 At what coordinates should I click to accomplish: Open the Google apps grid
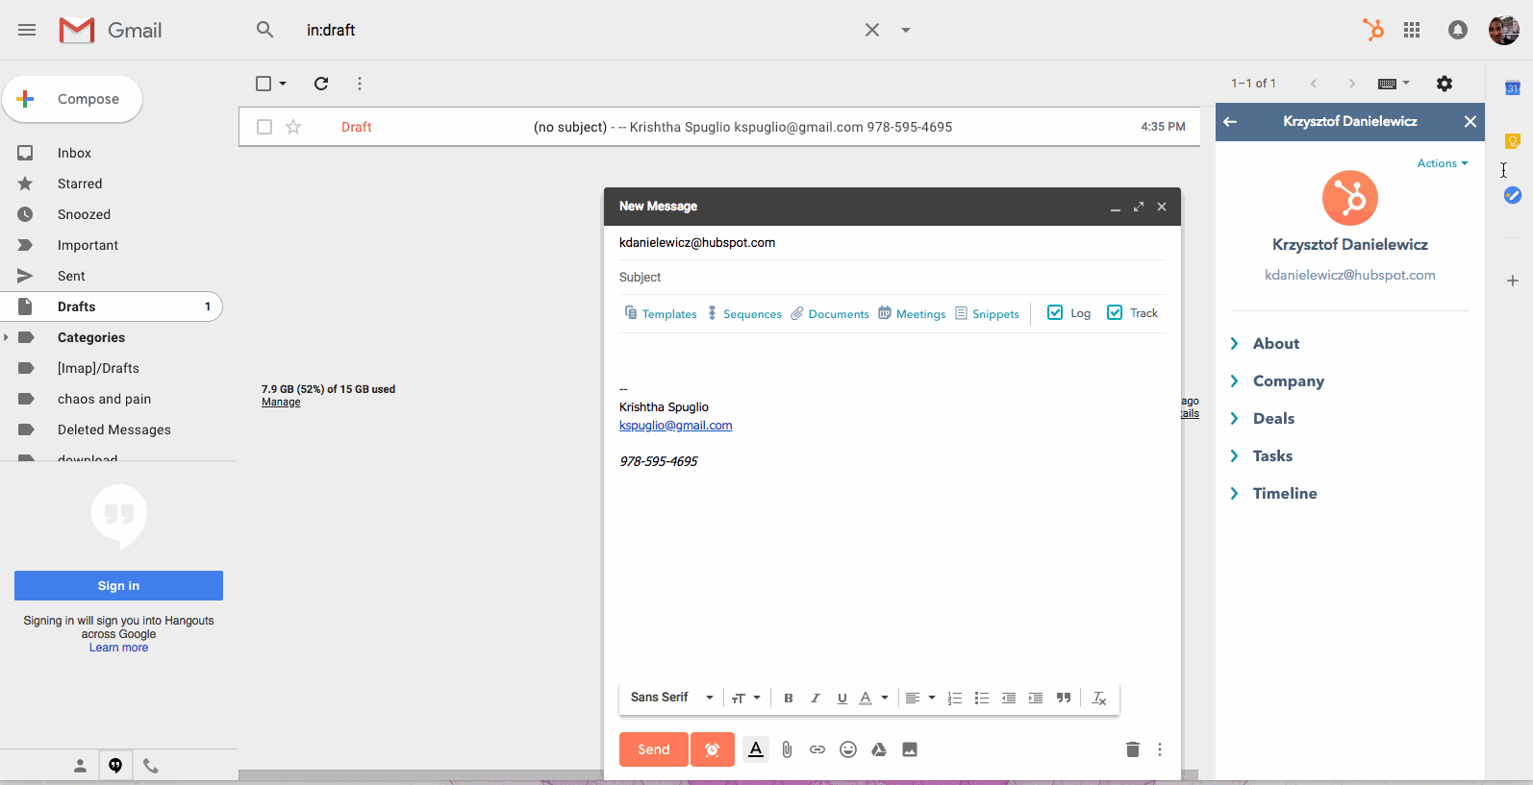(1412, 30)
